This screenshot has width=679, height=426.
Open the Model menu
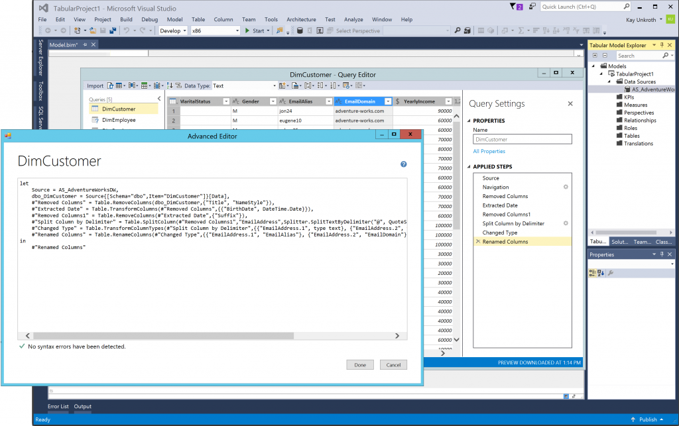click(174, 19)
